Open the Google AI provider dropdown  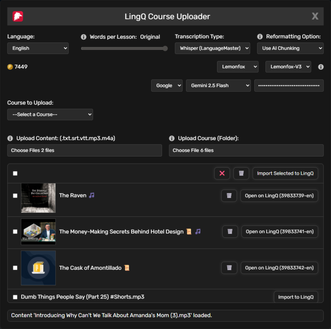pos(167,86)
